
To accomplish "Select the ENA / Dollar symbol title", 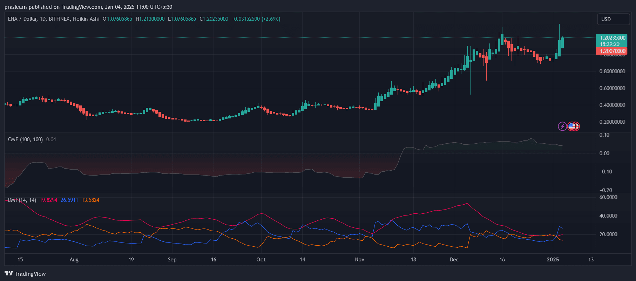I will (x=22, y=19).
